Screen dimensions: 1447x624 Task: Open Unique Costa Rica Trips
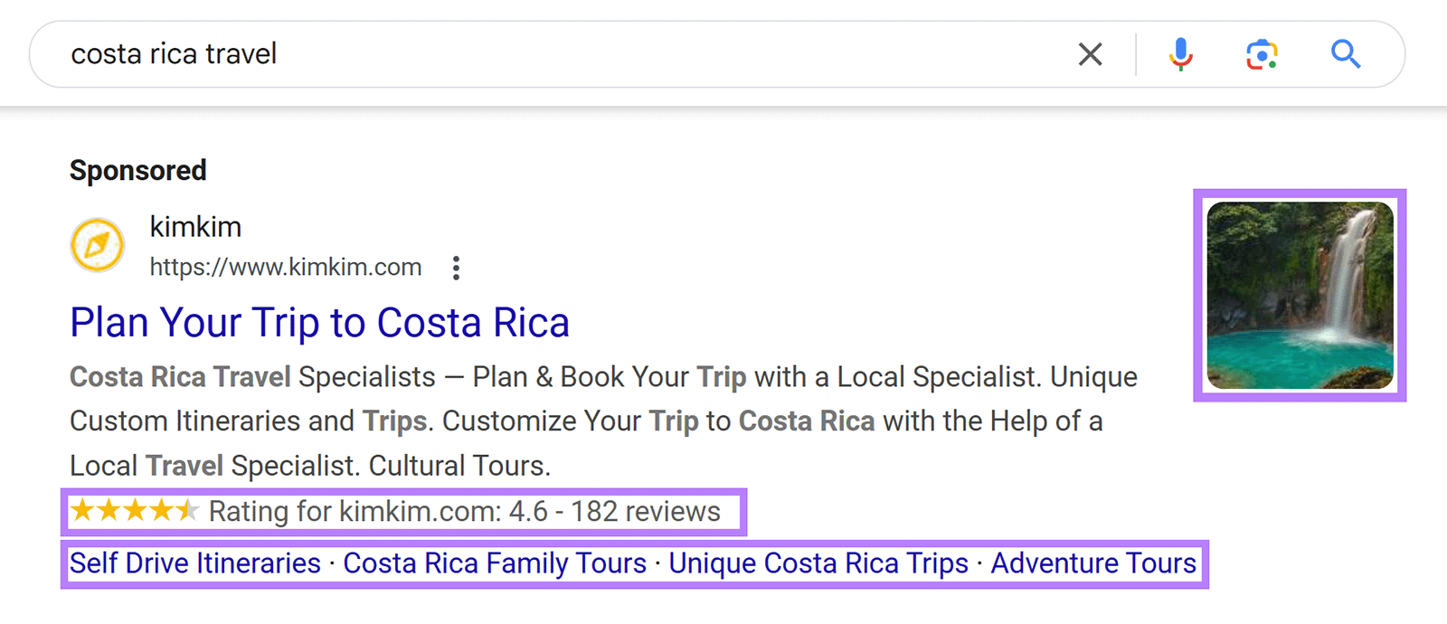pos(817,563)
